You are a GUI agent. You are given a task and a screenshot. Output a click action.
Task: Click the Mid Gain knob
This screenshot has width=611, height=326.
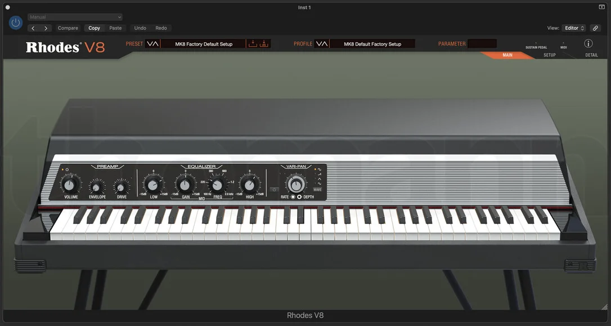(x=185, y=185)
